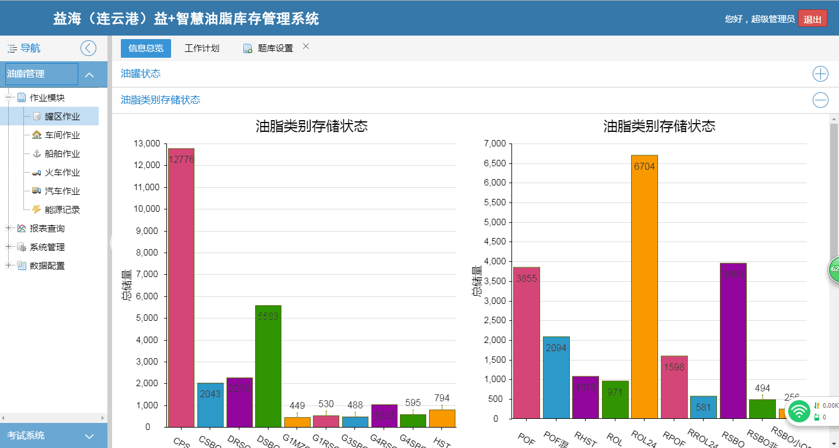Open the 题库设置 tab
The height and width of the screenshot is (448, 839).
[x=274, y=48]
